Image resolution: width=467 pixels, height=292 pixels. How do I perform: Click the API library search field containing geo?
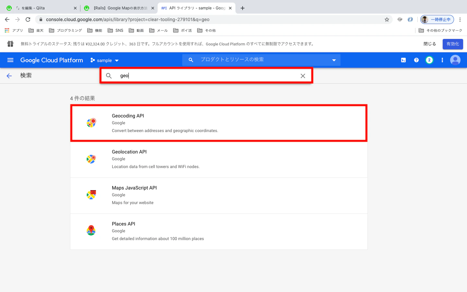[x=206, y=76]
